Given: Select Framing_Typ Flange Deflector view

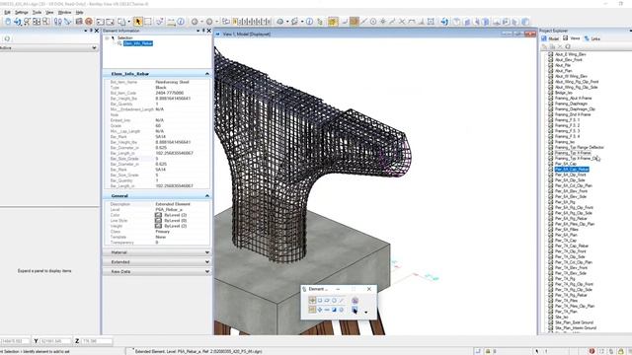Looking at the screenshot, I should coord(580,147).
